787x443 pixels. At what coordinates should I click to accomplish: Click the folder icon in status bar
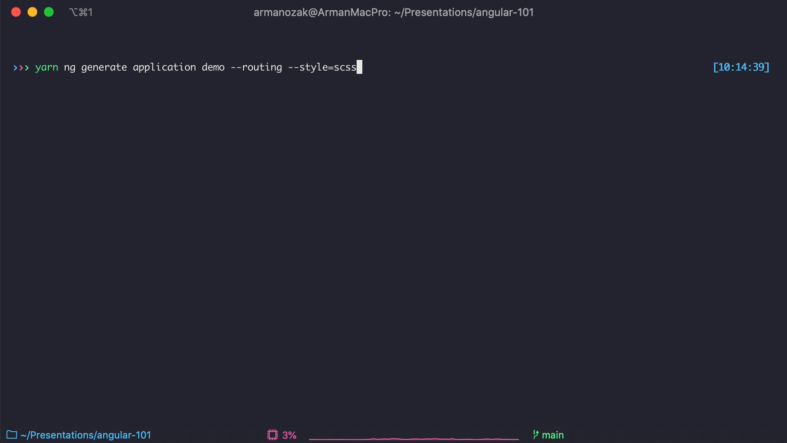click(x=11, y=435)
